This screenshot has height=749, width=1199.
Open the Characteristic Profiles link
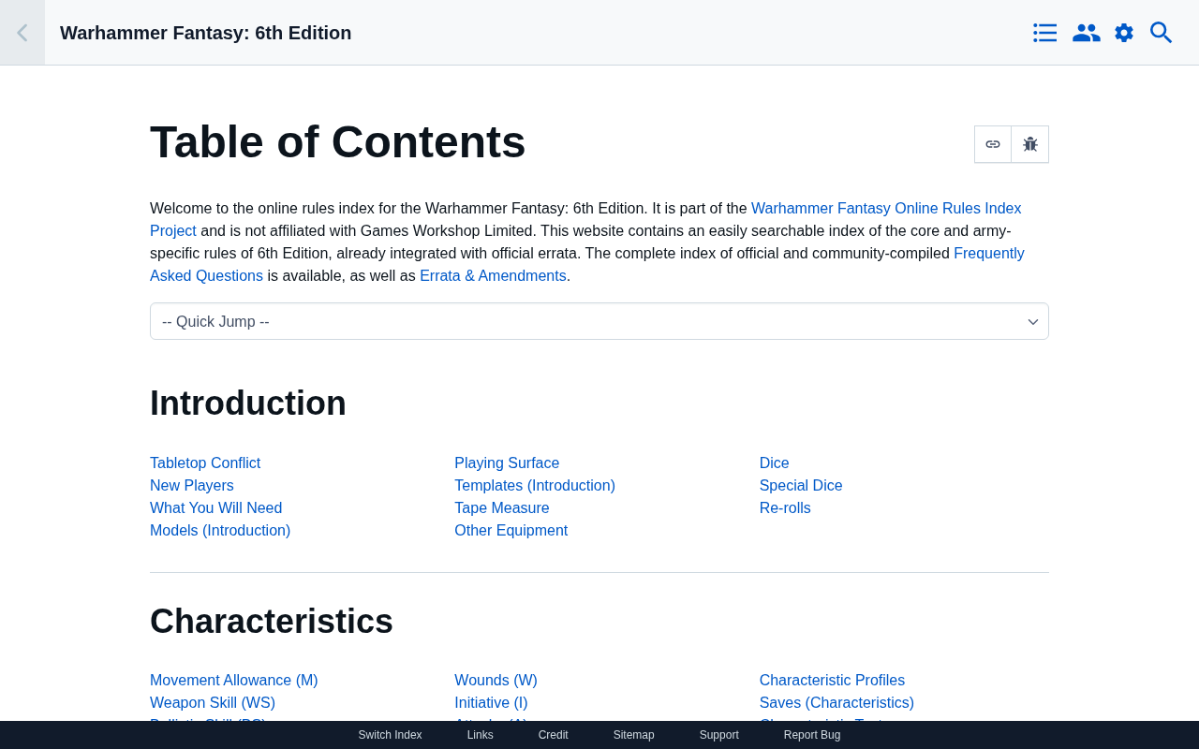(832, 681)
